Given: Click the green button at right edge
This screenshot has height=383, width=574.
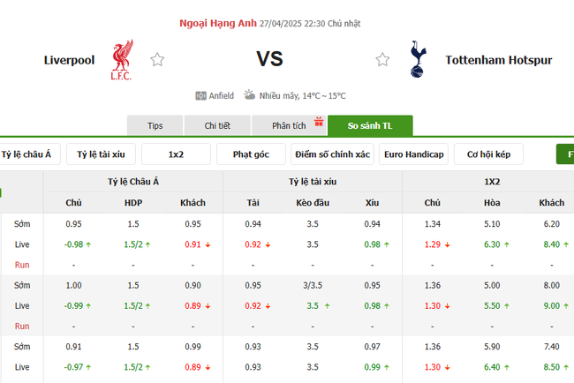Looking at the screenshot, I should click(x=565, y=154).
